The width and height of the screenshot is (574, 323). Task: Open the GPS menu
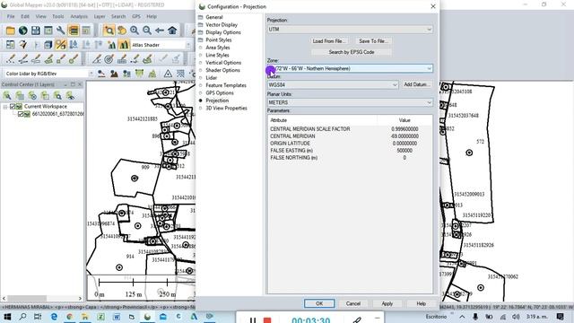(136, 16)
